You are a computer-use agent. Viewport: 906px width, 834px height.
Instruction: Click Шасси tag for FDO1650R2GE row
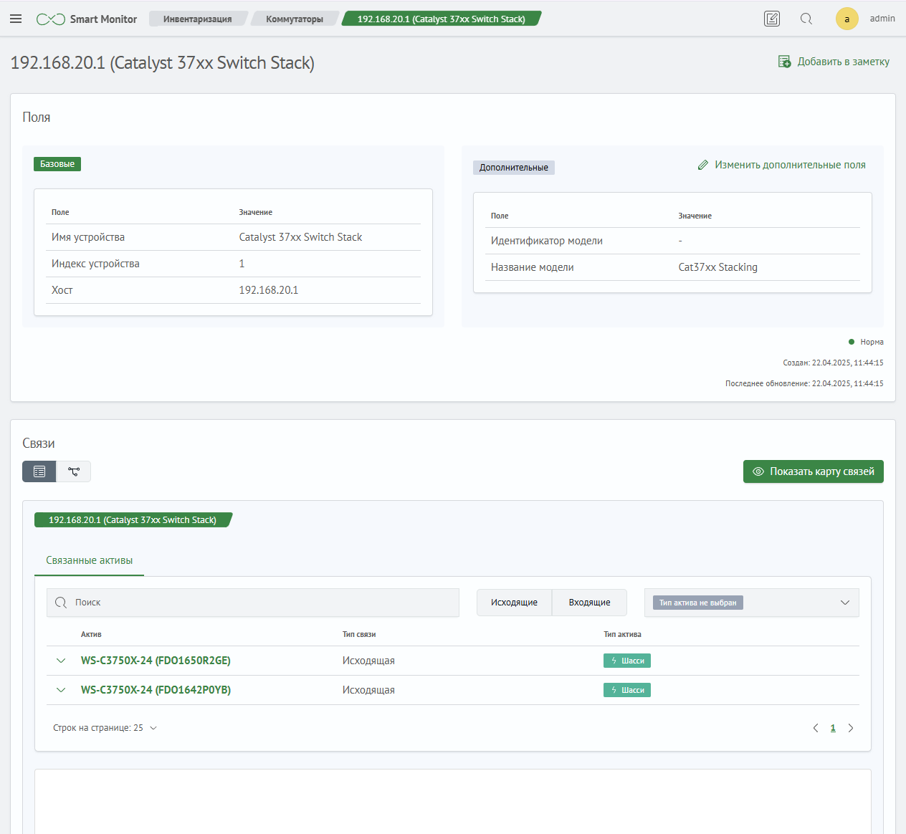[x=627, y=661]
